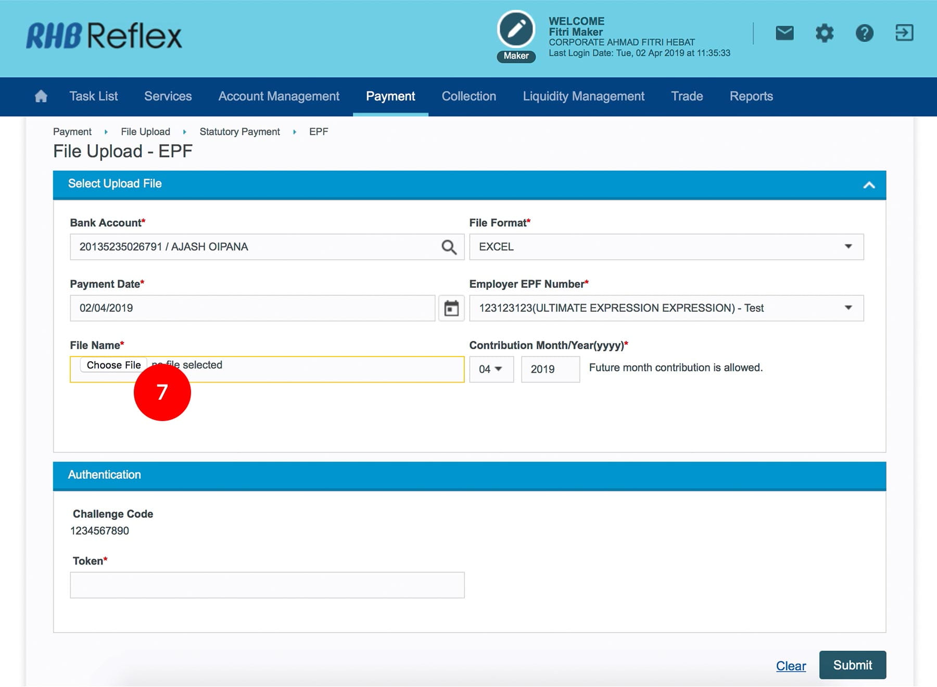Click the Clear link
This screenshot has width=937, height=687.
tap(791, 666)
